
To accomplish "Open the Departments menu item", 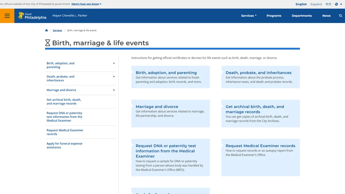I will pyautogui.click(x=302, y=16).
